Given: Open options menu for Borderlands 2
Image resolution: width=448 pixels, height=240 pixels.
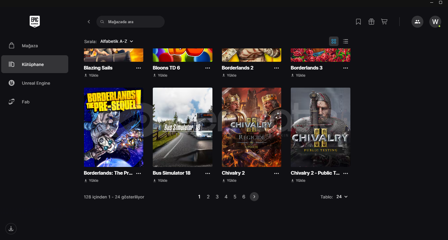Looking at the screenshot, I should tap(277, 68).
